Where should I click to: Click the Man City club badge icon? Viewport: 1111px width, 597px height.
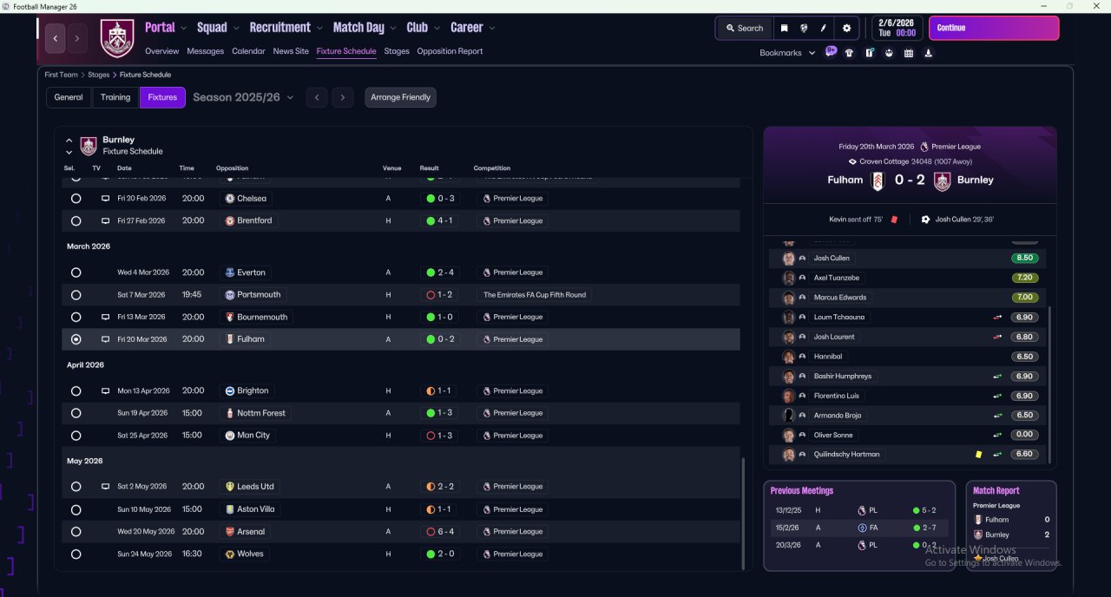[230, 436]
